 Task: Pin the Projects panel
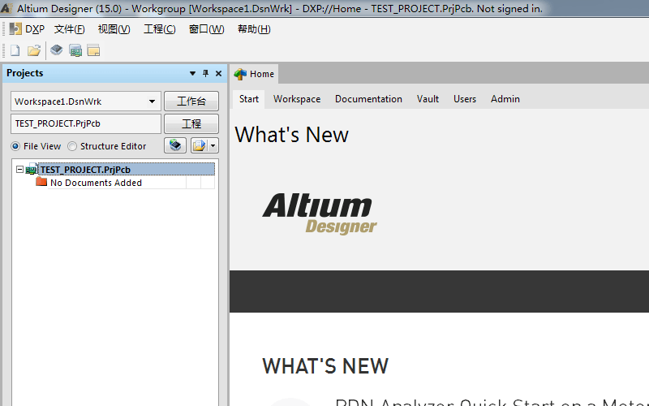[205, 74]
